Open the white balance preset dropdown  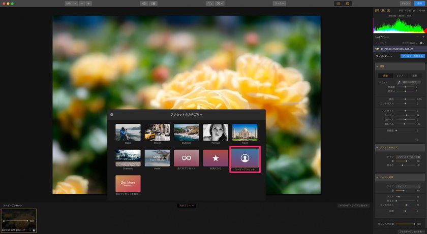[411, 82]
